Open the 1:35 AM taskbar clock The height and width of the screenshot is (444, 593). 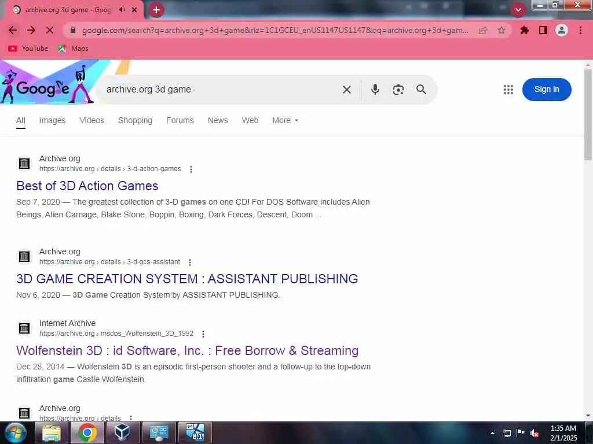(563, 433)
